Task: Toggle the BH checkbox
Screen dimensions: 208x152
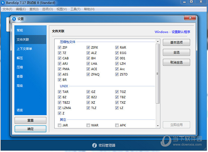Action: pyautogui.click(x=88, y=58)
